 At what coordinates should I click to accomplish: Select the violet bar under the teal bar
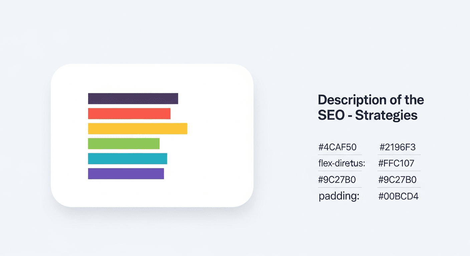(126, 174)
